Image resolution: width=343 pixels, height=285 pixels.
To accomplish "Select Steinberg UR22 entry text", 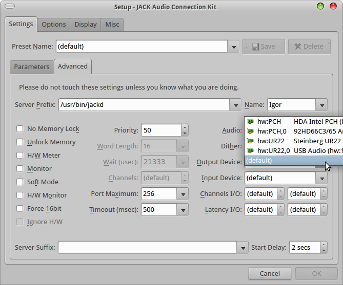I will click(x=317, y=141).
